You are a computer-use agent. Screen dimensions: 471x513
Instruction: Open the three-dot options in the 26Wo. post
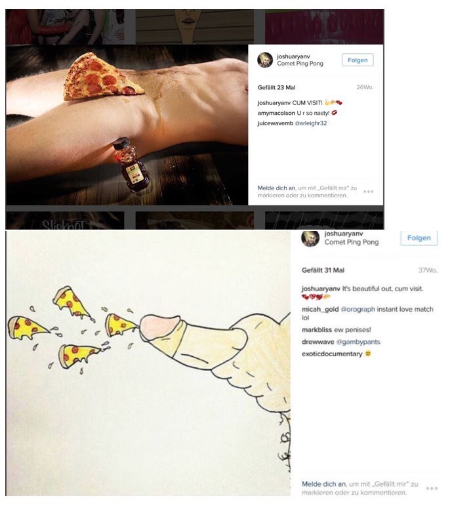coord(368,192)
